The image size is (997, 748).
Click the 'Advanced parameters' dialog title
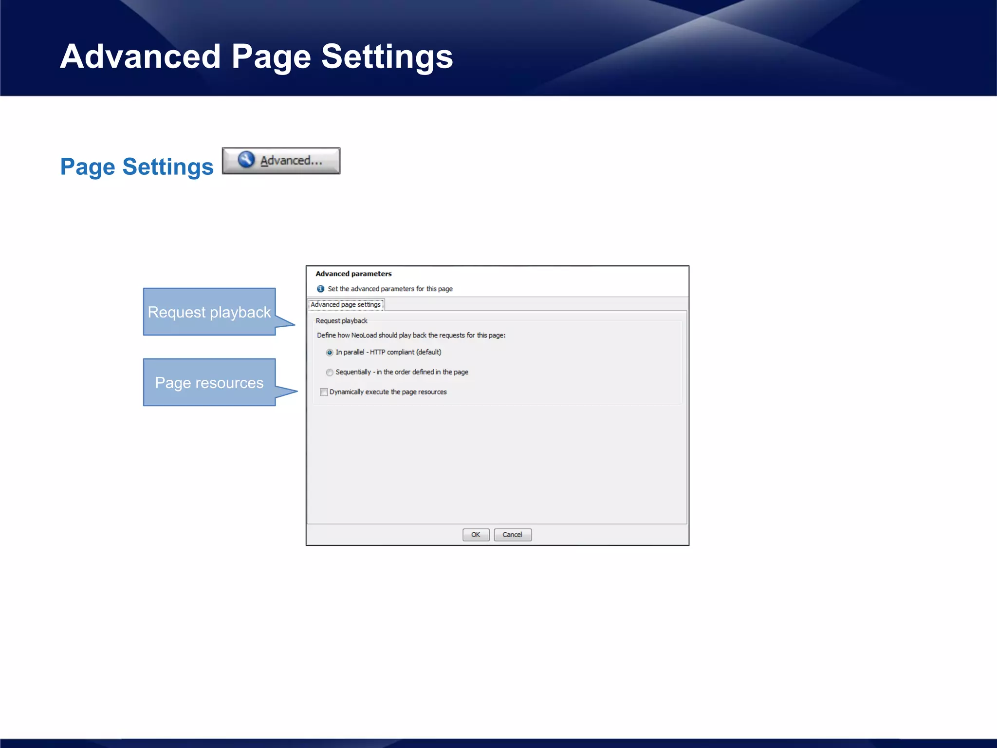point(353,274)
